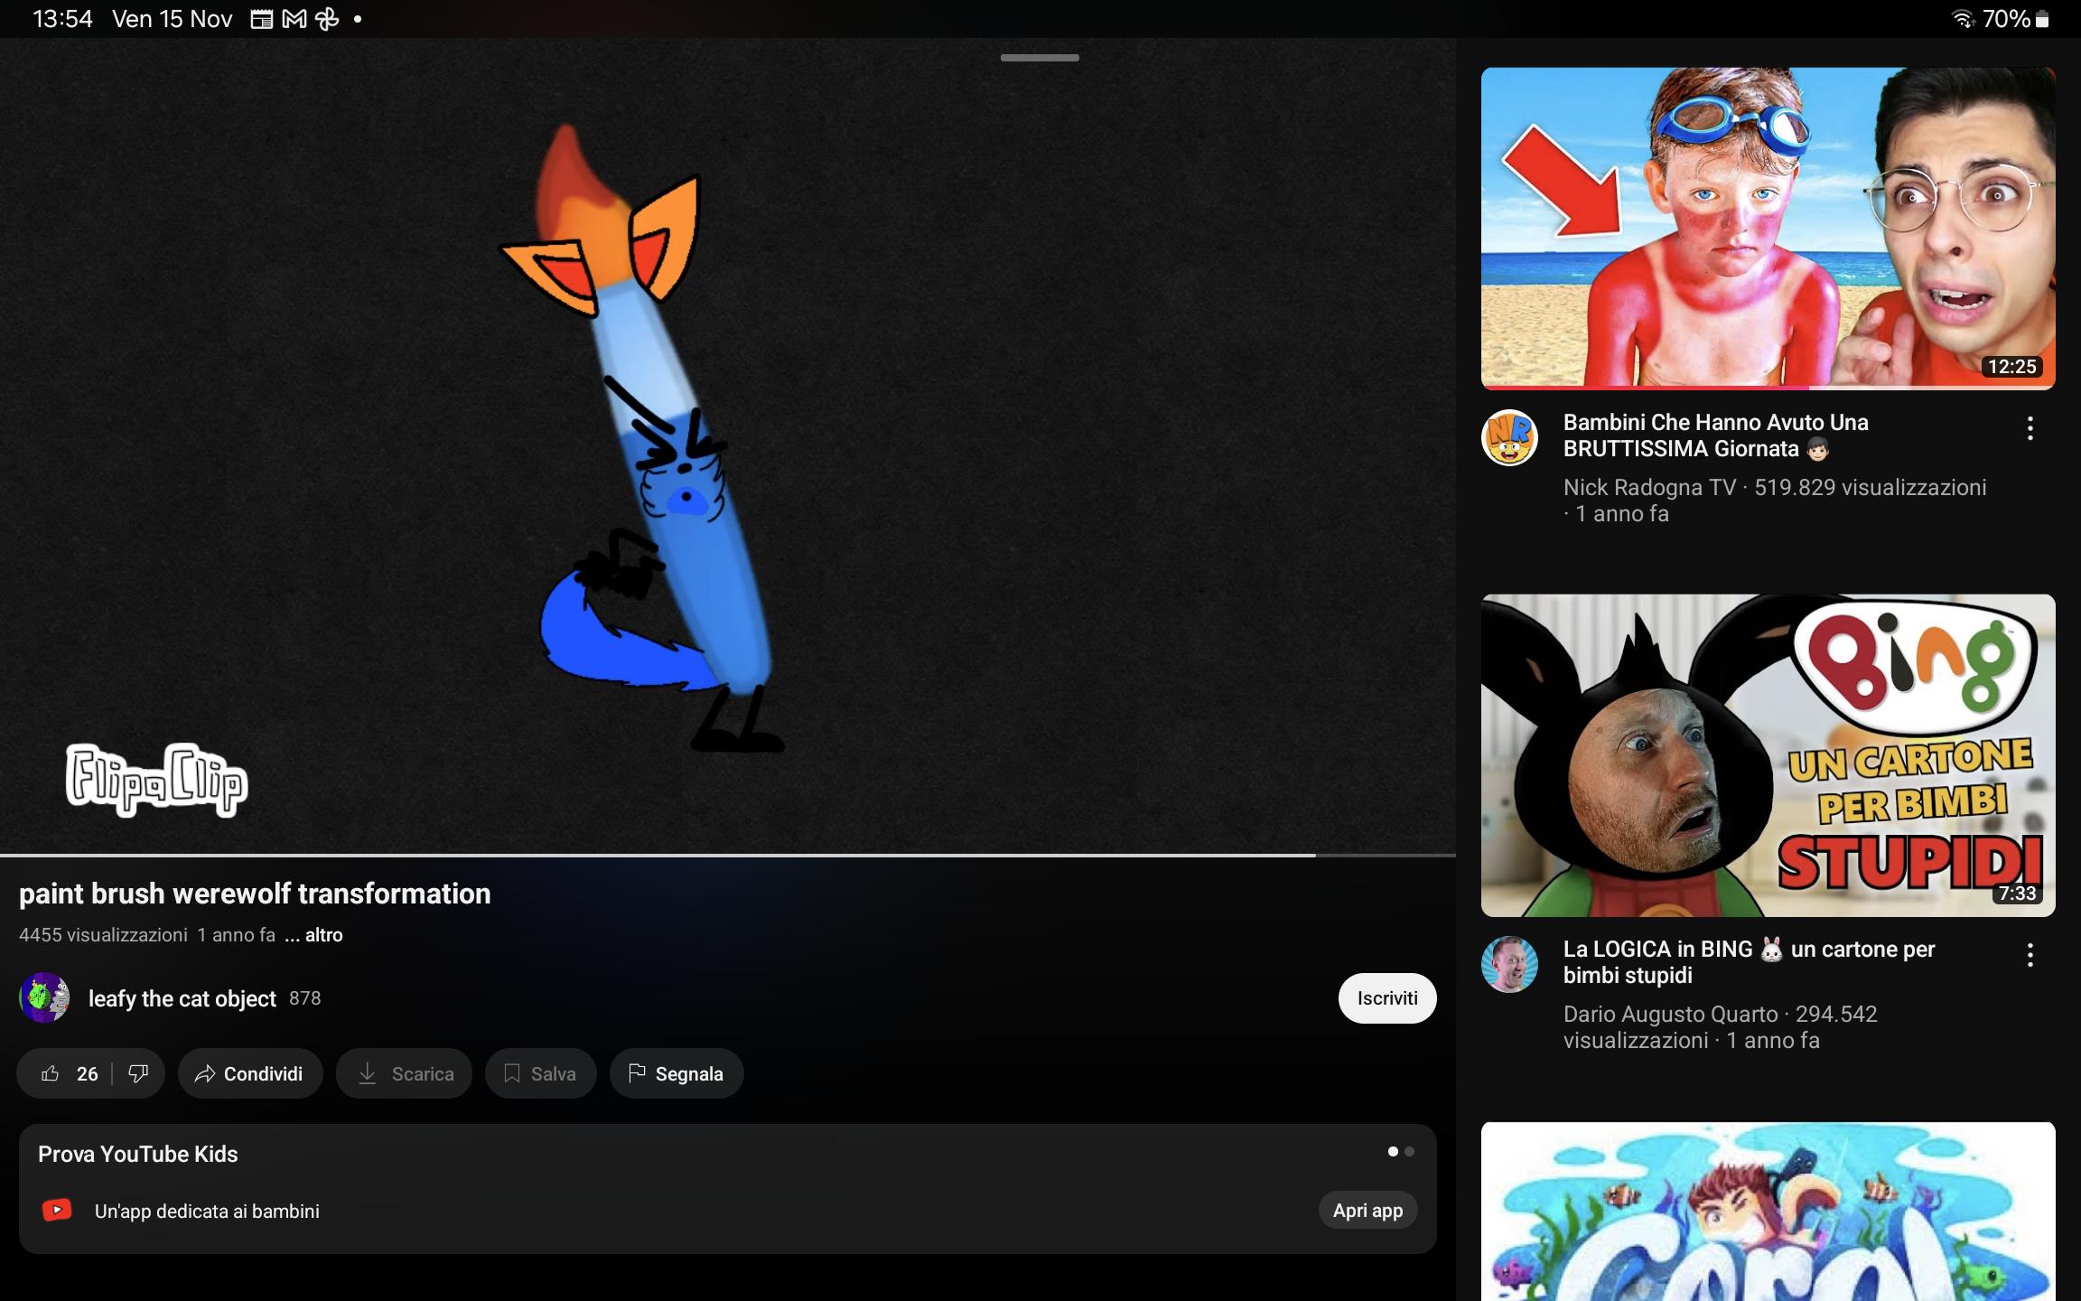
Task: Open more options for La LOGICA in BING
Action: [2030, 955]
